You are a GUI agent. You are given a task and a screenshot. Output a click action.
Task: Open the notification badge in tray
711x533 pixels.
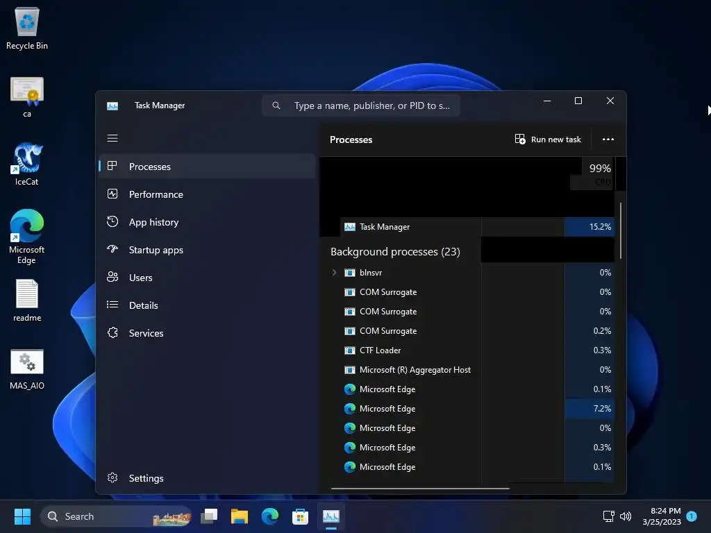[x=692, y=516]
